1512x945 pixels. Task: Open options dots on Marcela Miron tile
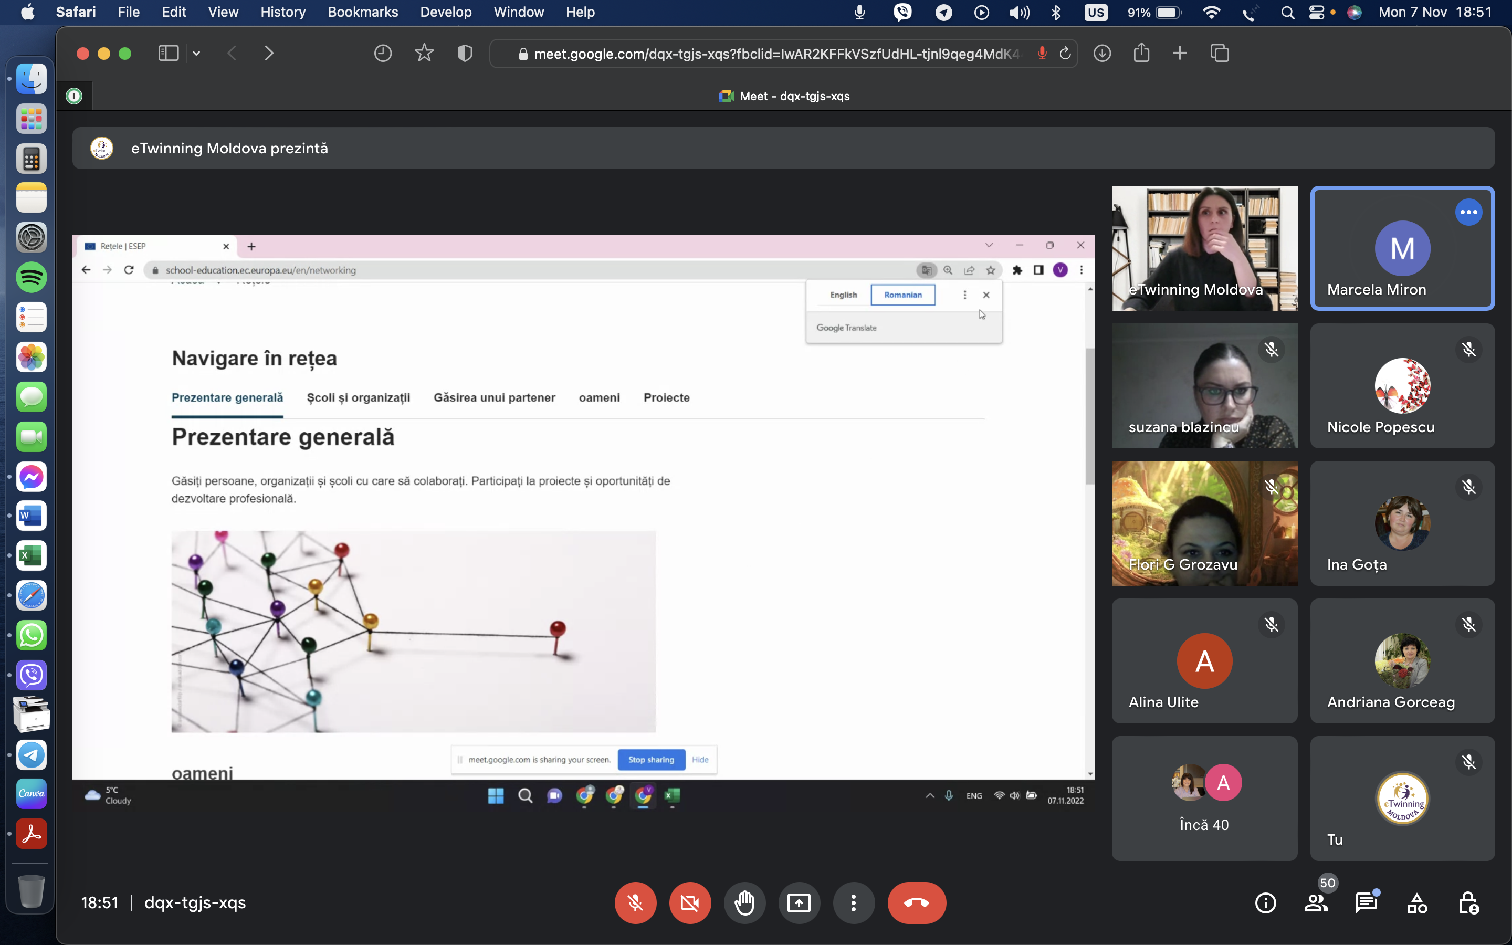(x=1468, y=213)
